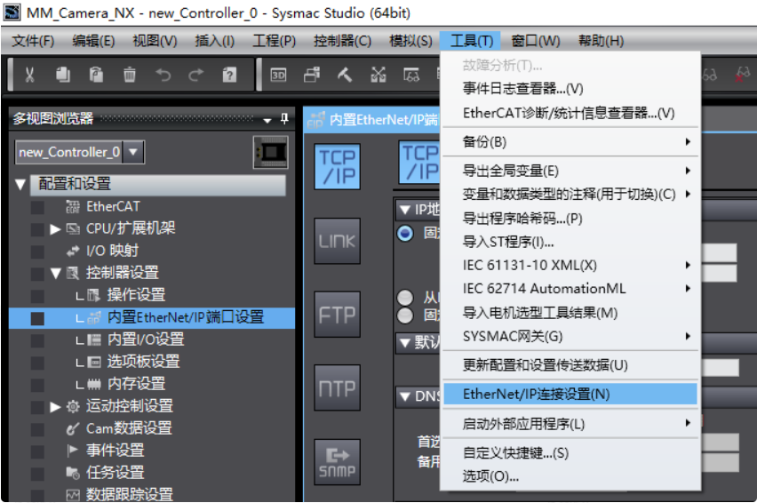The image size is (757, 503).
Task: Open the new_Controller_0 dropdown
Action: coord(133,152)
